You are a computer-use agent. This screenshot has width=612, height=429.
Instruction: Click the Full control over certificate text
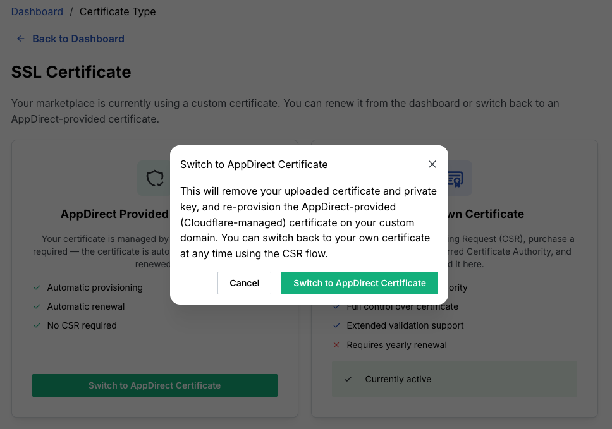(402, 308)
